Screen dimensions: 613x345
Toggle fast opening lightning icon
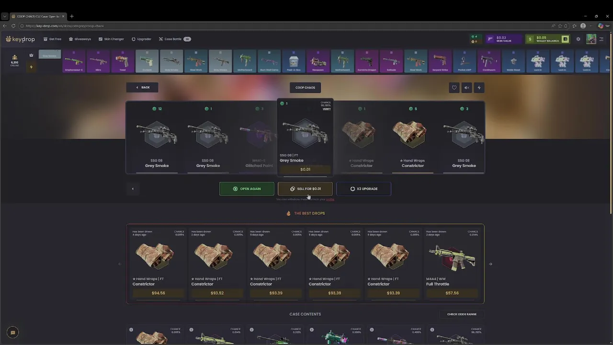pos(479,87)
